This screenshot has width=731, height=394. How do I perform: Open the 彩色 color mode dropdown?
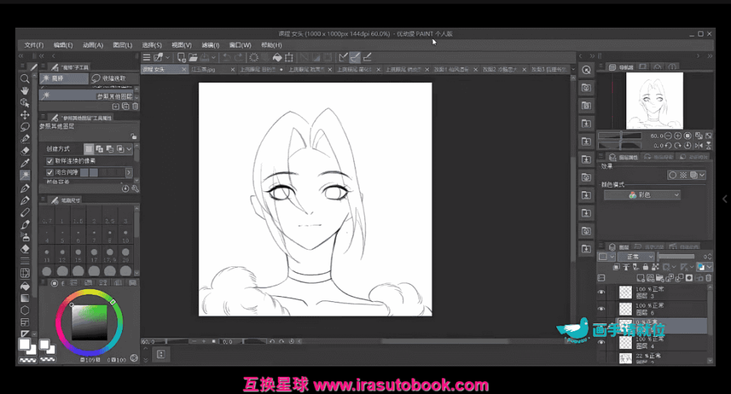[x=642, y=195]
